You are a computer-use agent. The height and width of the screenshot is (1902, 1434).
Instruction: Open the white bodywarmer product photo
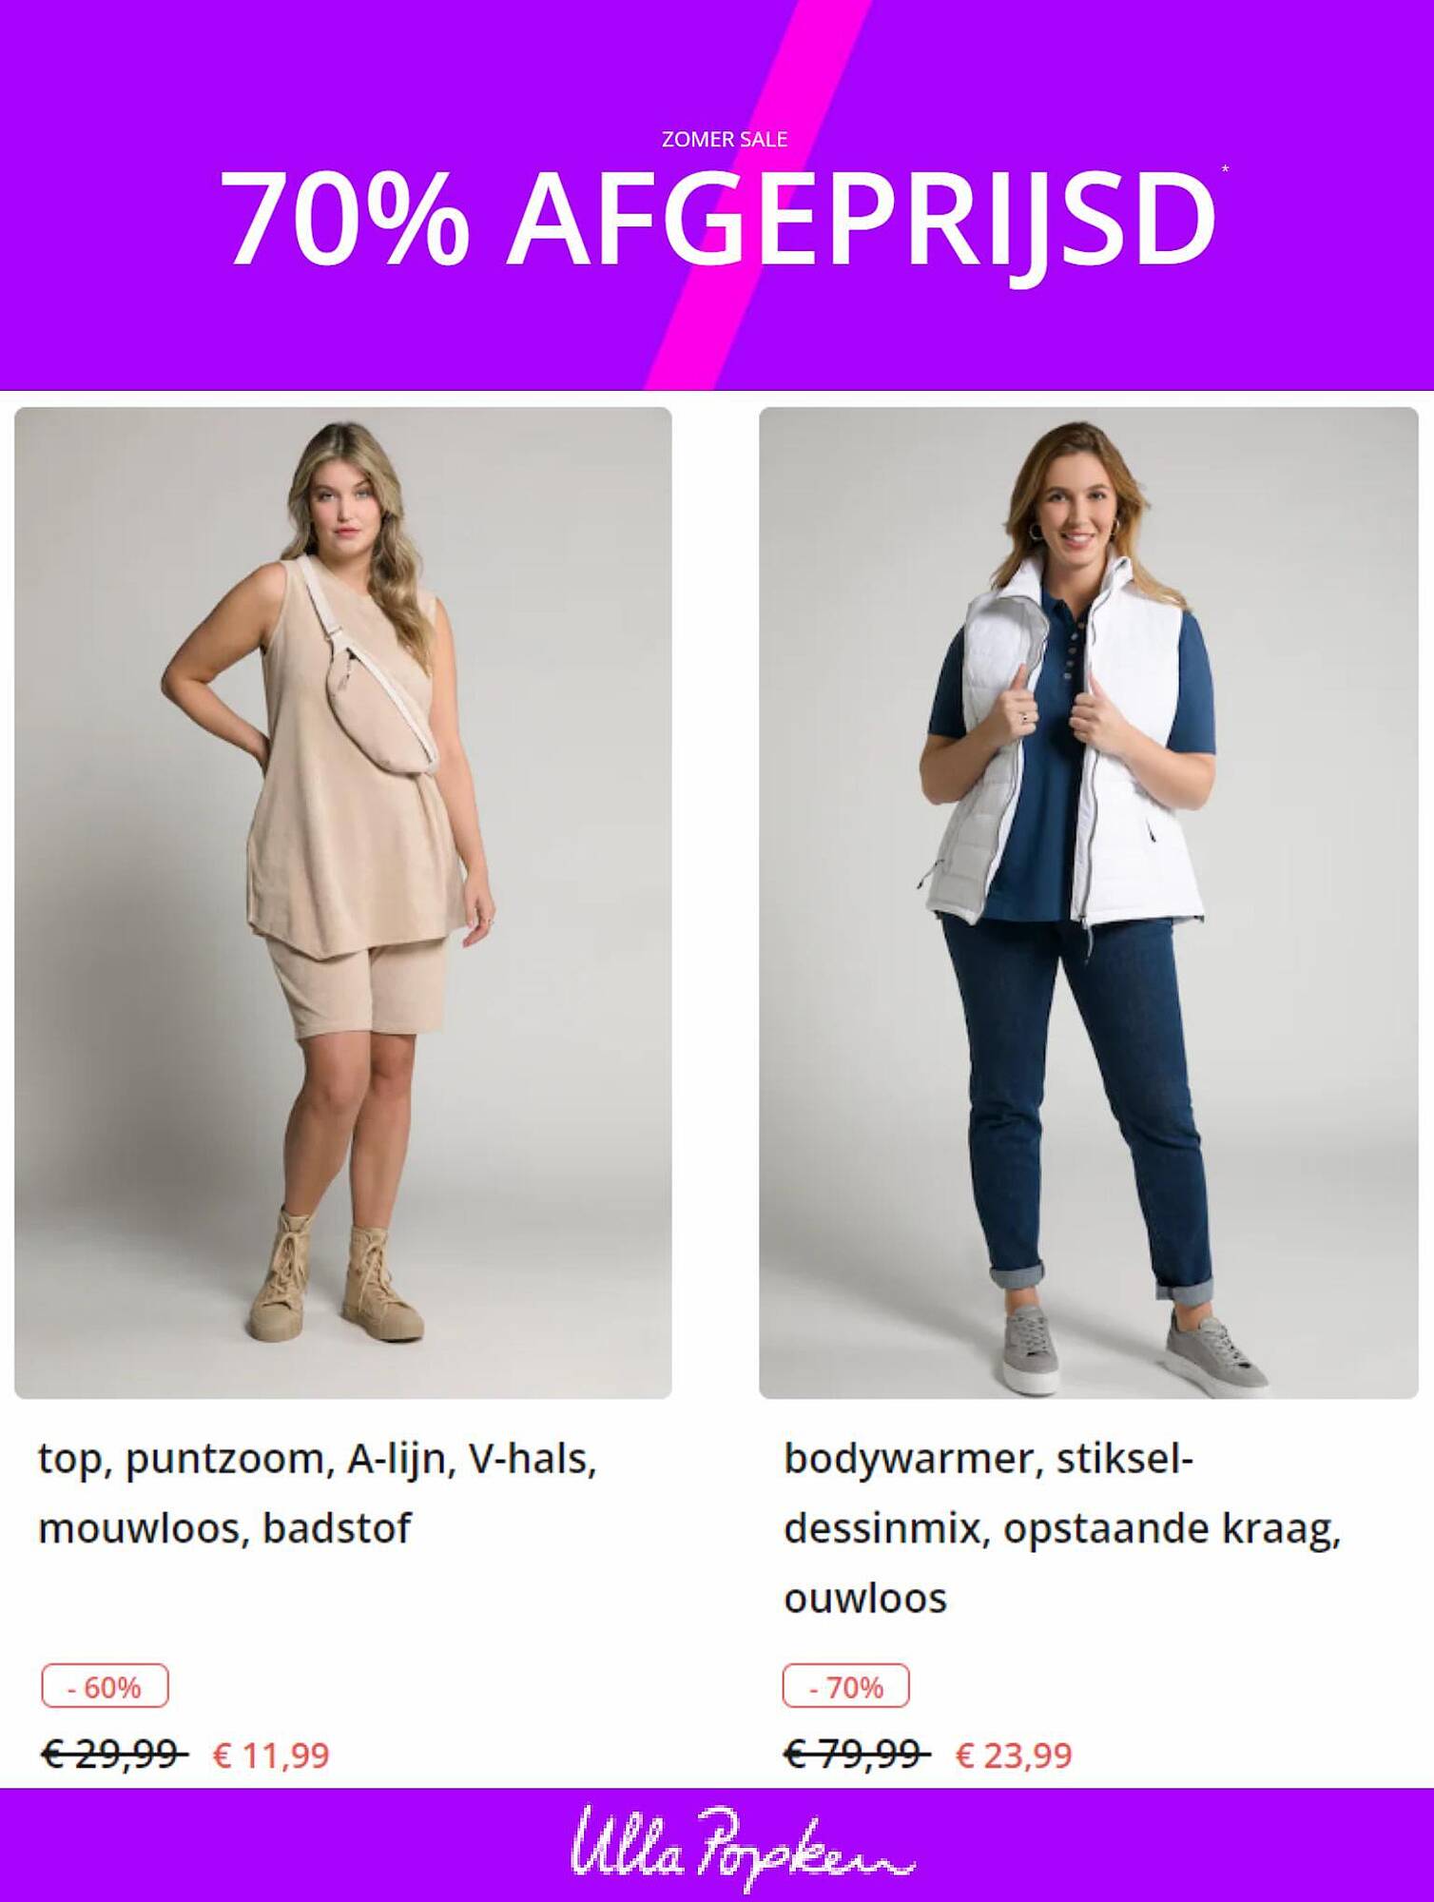1089,902
